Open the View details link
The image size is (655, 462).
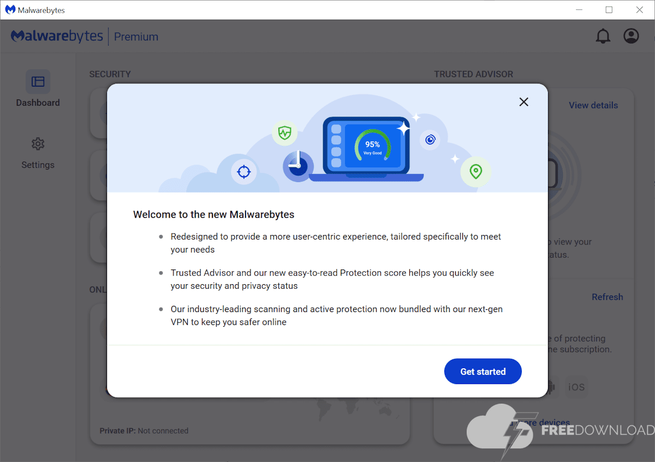593,105
